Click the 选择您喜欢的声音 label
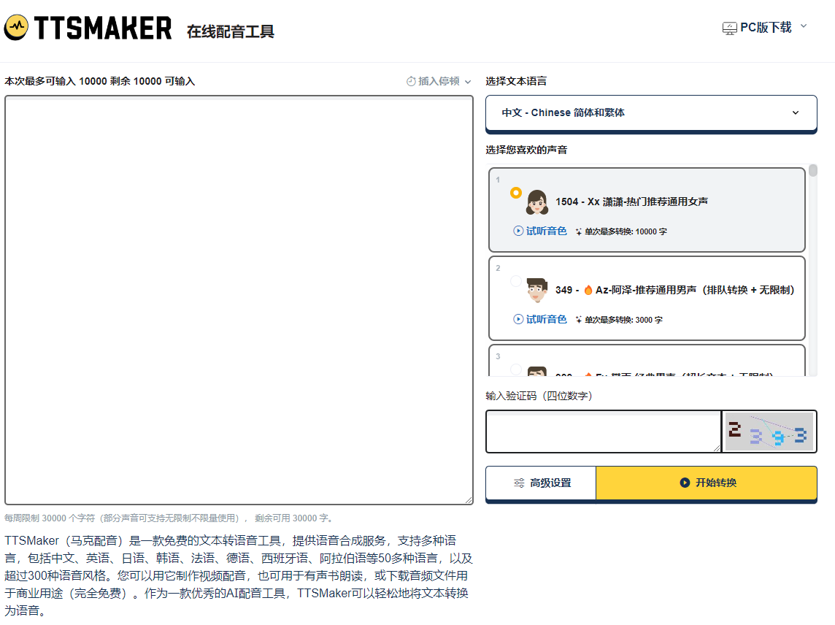 coord(526,150)
